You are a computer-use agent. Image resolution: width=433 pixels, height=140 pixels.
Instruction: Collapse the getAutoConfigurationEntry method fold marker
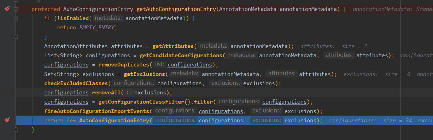[x=16, y=9]
